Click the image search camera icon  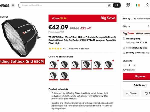pos(109,5)
